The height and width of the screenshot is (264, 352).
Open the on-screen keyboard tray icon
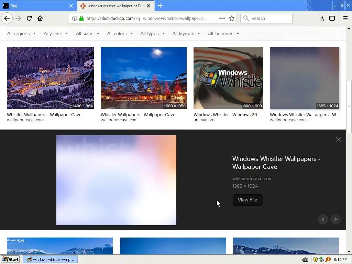(x=305, y=260)
